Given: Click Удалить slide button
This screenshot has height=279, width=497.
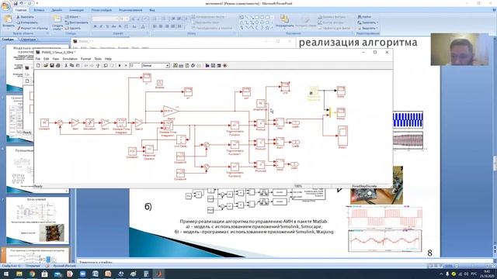Looking at the screenshot, I should [73, 28].
